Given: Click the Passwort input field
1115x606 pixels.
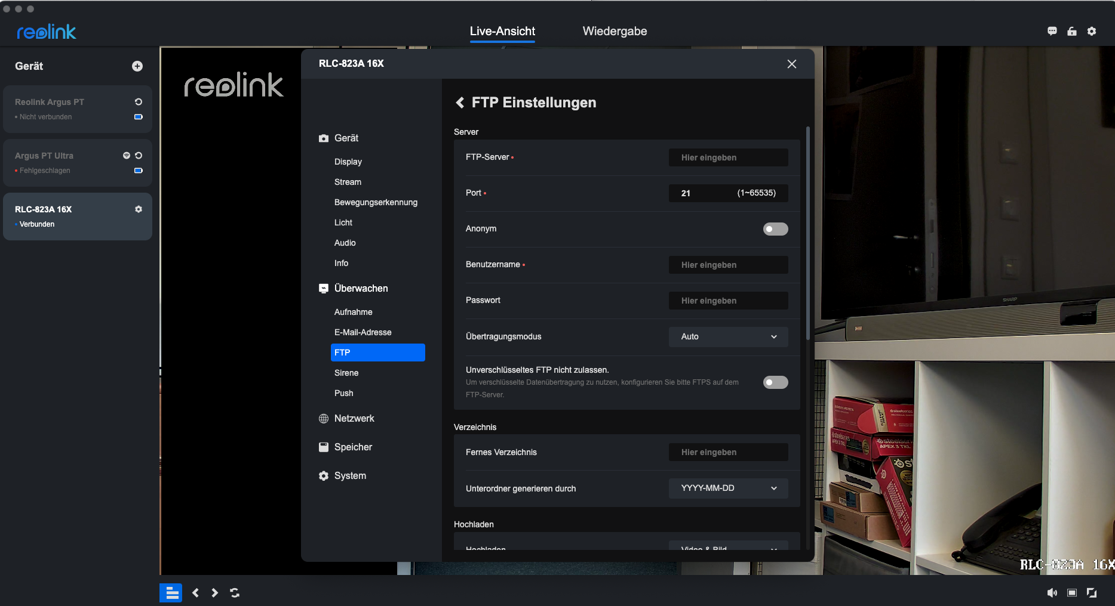Looking at the screenshot, I should [x=729, y=301].
